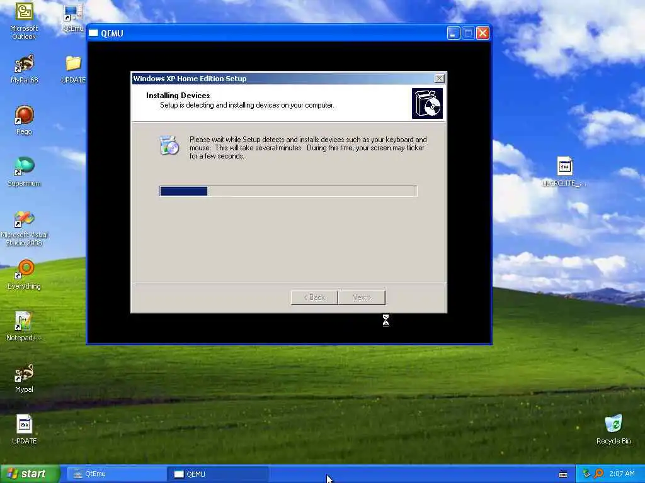The height and width of the screenshot is (483, 645).
Task: Open the QtEmu desktop shortcut
Action: tap(73, 18)
